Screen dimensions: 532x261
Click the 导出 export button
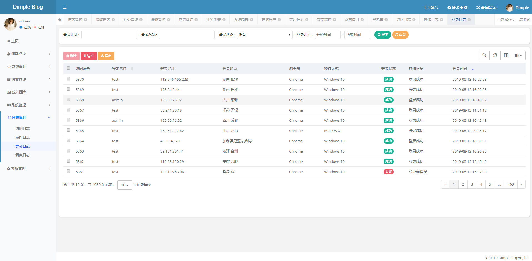coord(106,56)
